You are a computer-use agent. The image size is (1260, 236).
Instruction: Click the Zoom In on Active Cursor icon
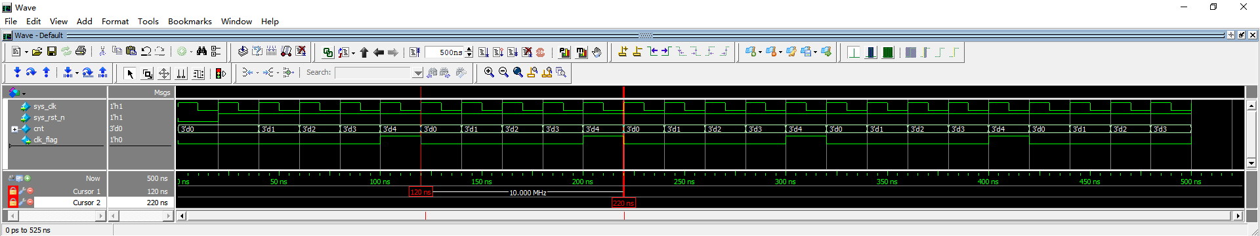click(x=532, y=73)
